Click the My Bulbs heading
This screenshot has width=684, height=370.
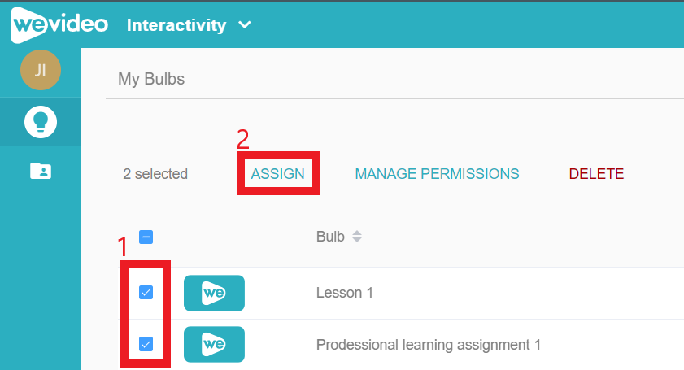click(x=151, y=79)
